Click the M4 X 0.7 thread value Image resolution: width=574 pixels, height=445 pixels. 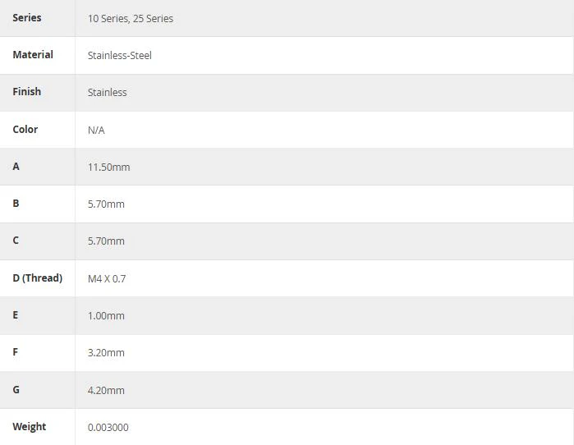[x=107, y=279]
